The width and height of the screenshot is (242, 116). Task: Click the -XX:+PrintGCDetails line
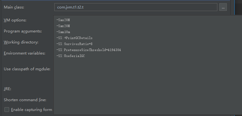74,38
